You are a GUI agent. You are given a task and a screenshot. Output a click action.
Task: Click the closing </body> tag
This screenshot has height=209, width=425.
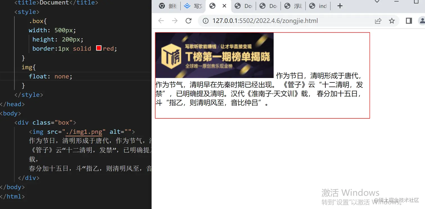tap(12, 187)
